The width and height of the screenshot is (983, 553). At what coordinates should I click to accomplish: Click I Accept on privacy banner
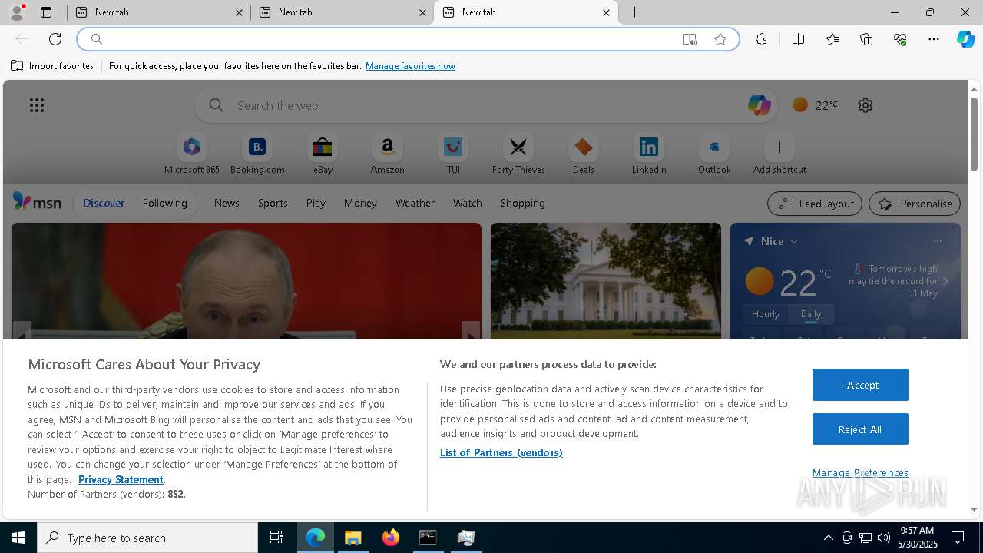point(860,385)
